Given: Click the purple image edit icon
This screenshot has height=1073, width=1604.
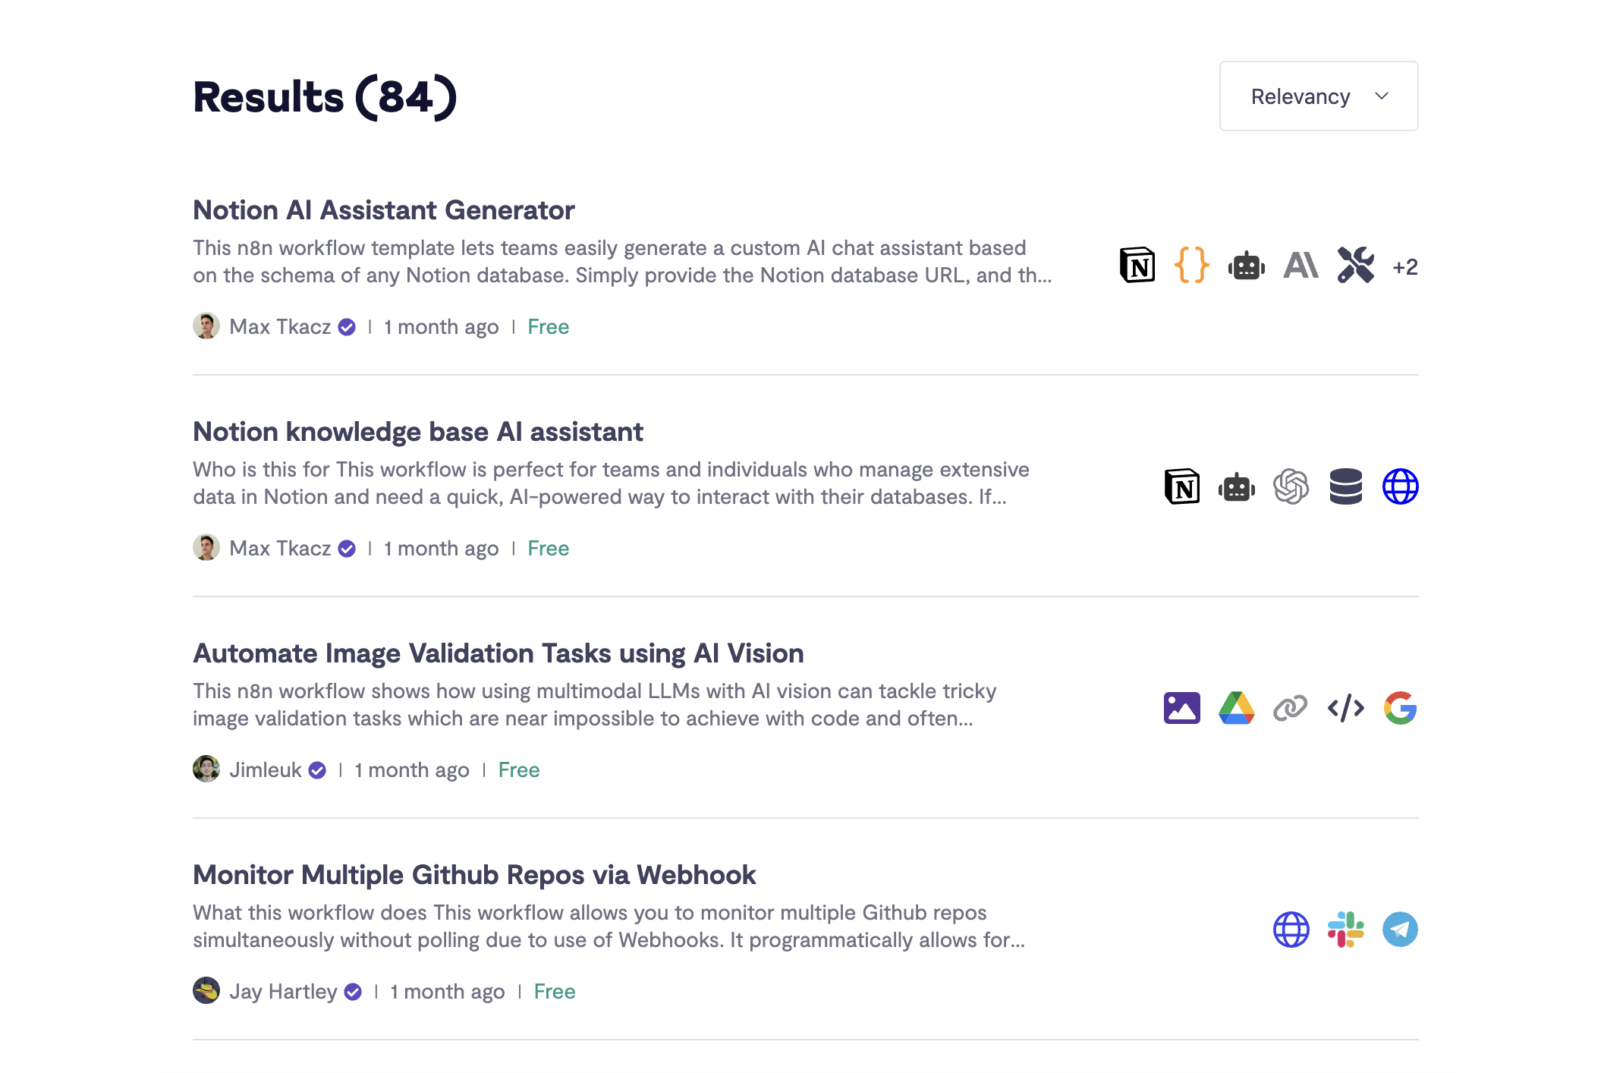Looking at the screenshot, I should [1181, 709].
